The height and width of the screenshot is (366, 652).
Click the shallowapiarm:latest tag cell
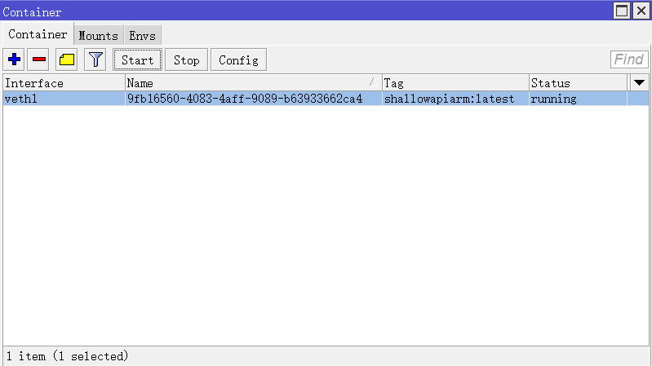455,99
